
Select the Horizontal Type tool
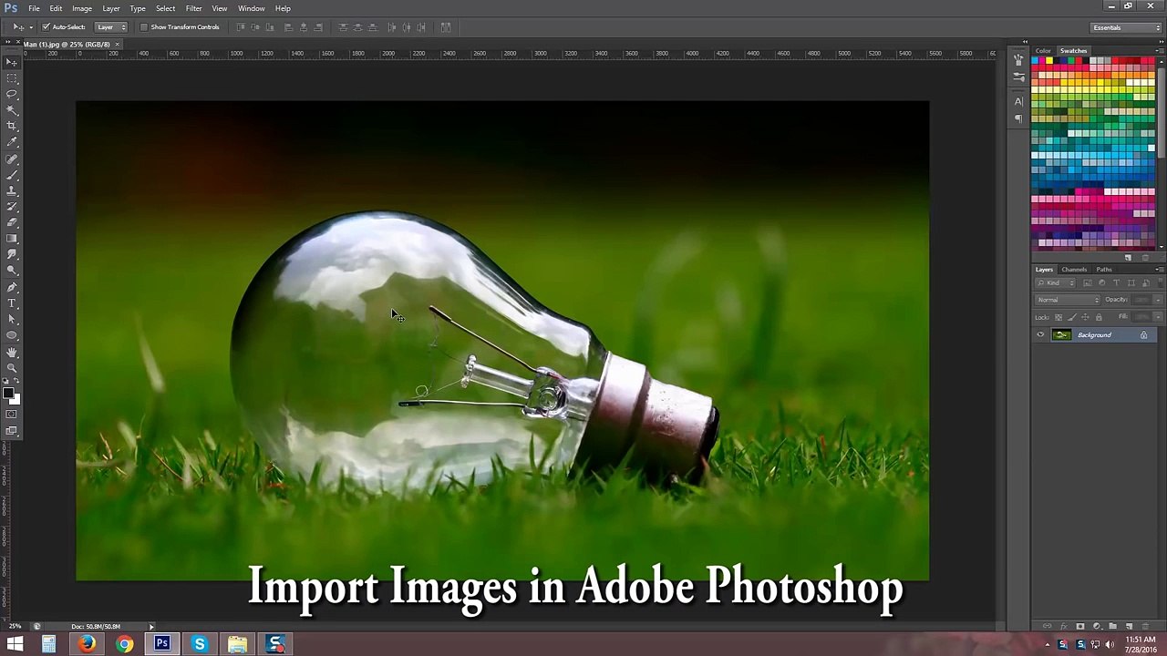click(x=12, y=302)
